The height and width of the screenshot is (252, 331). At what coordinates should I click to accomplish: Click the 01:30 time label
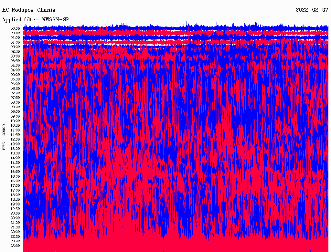tap(15, 42)
